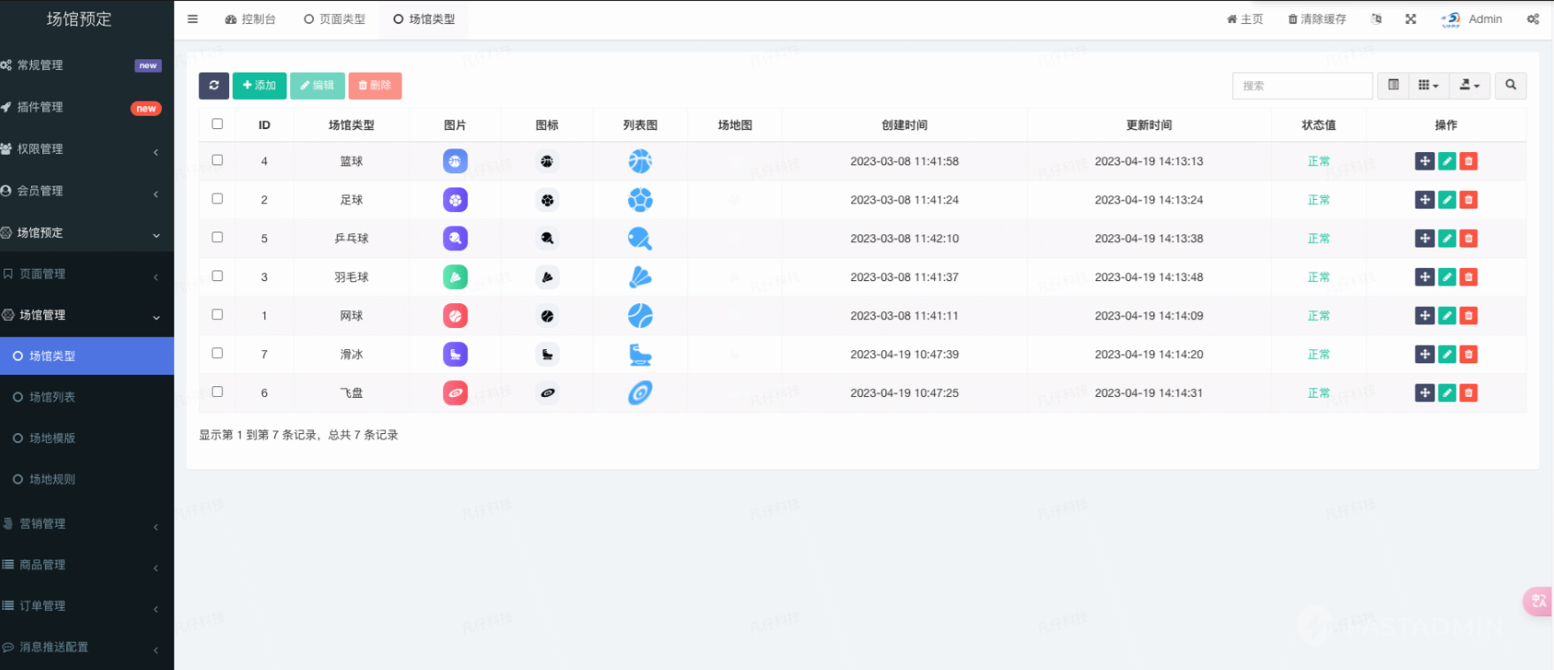Enter fullscreen with the expand icon
Viewport: 1554px width, 670px height.
1411,19
